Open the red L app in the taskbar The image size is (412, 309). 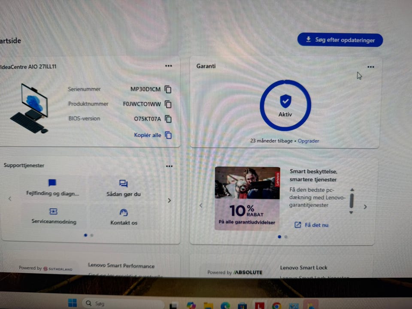259,305
